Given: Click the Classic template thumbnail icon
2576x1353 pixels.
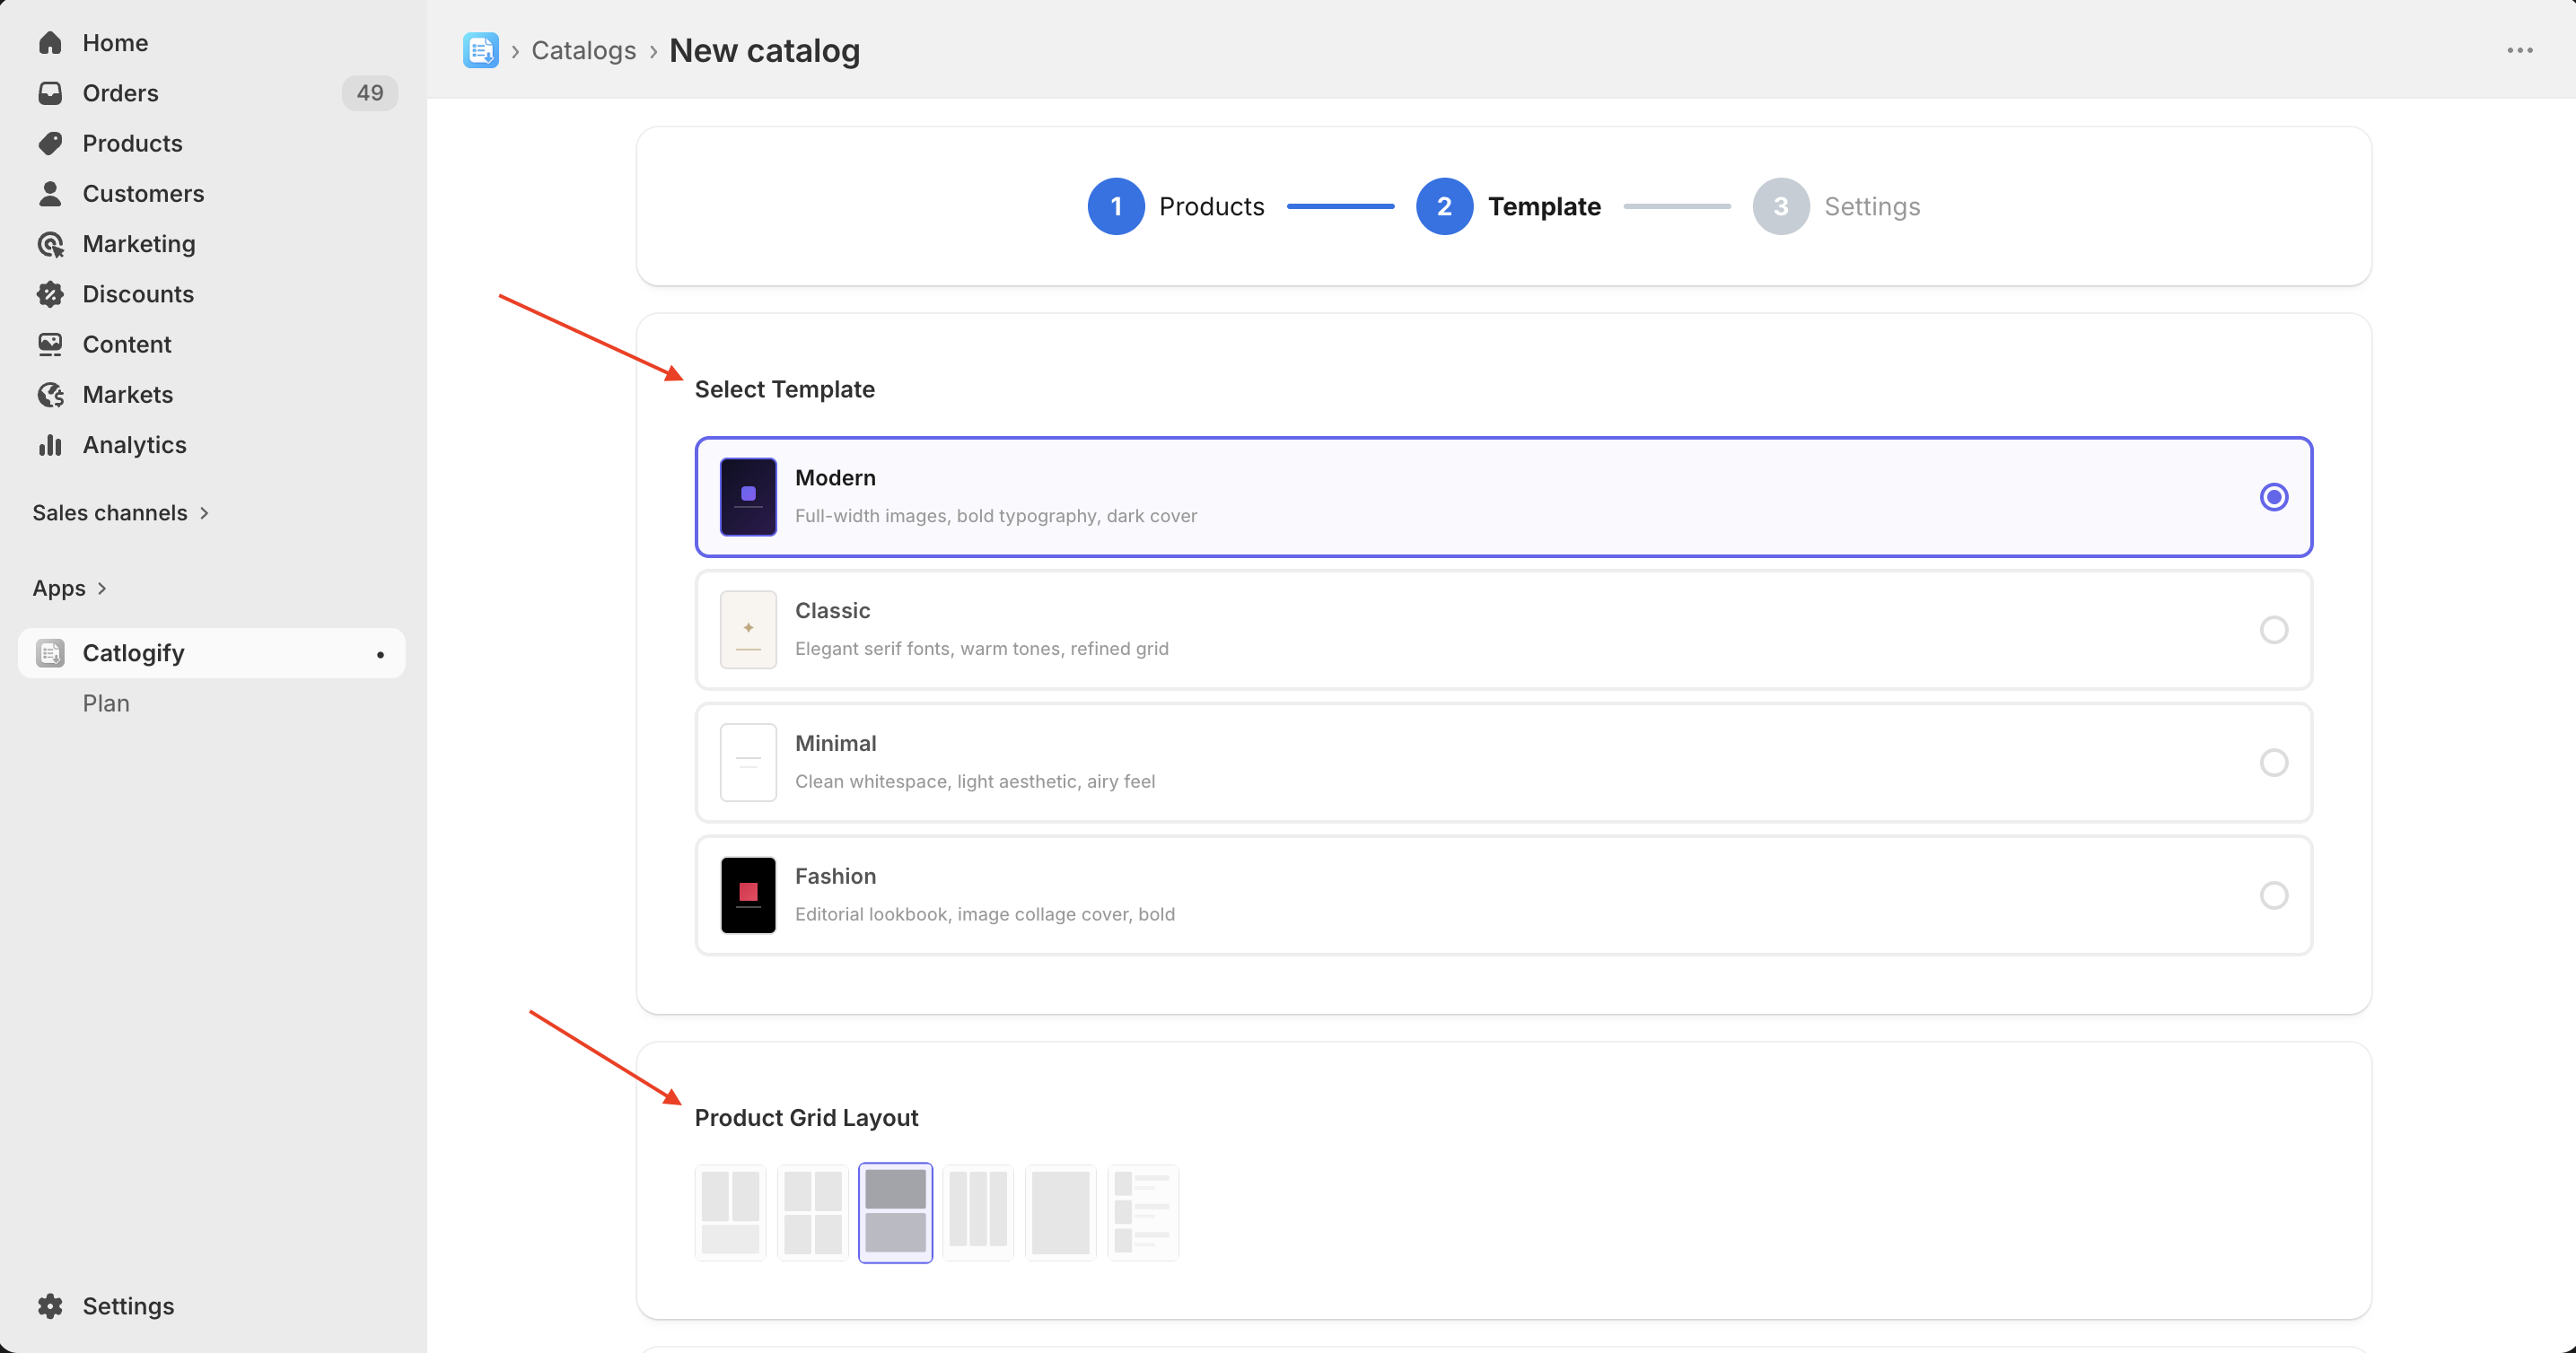Looking at the screenshot, I should point(748,630).
